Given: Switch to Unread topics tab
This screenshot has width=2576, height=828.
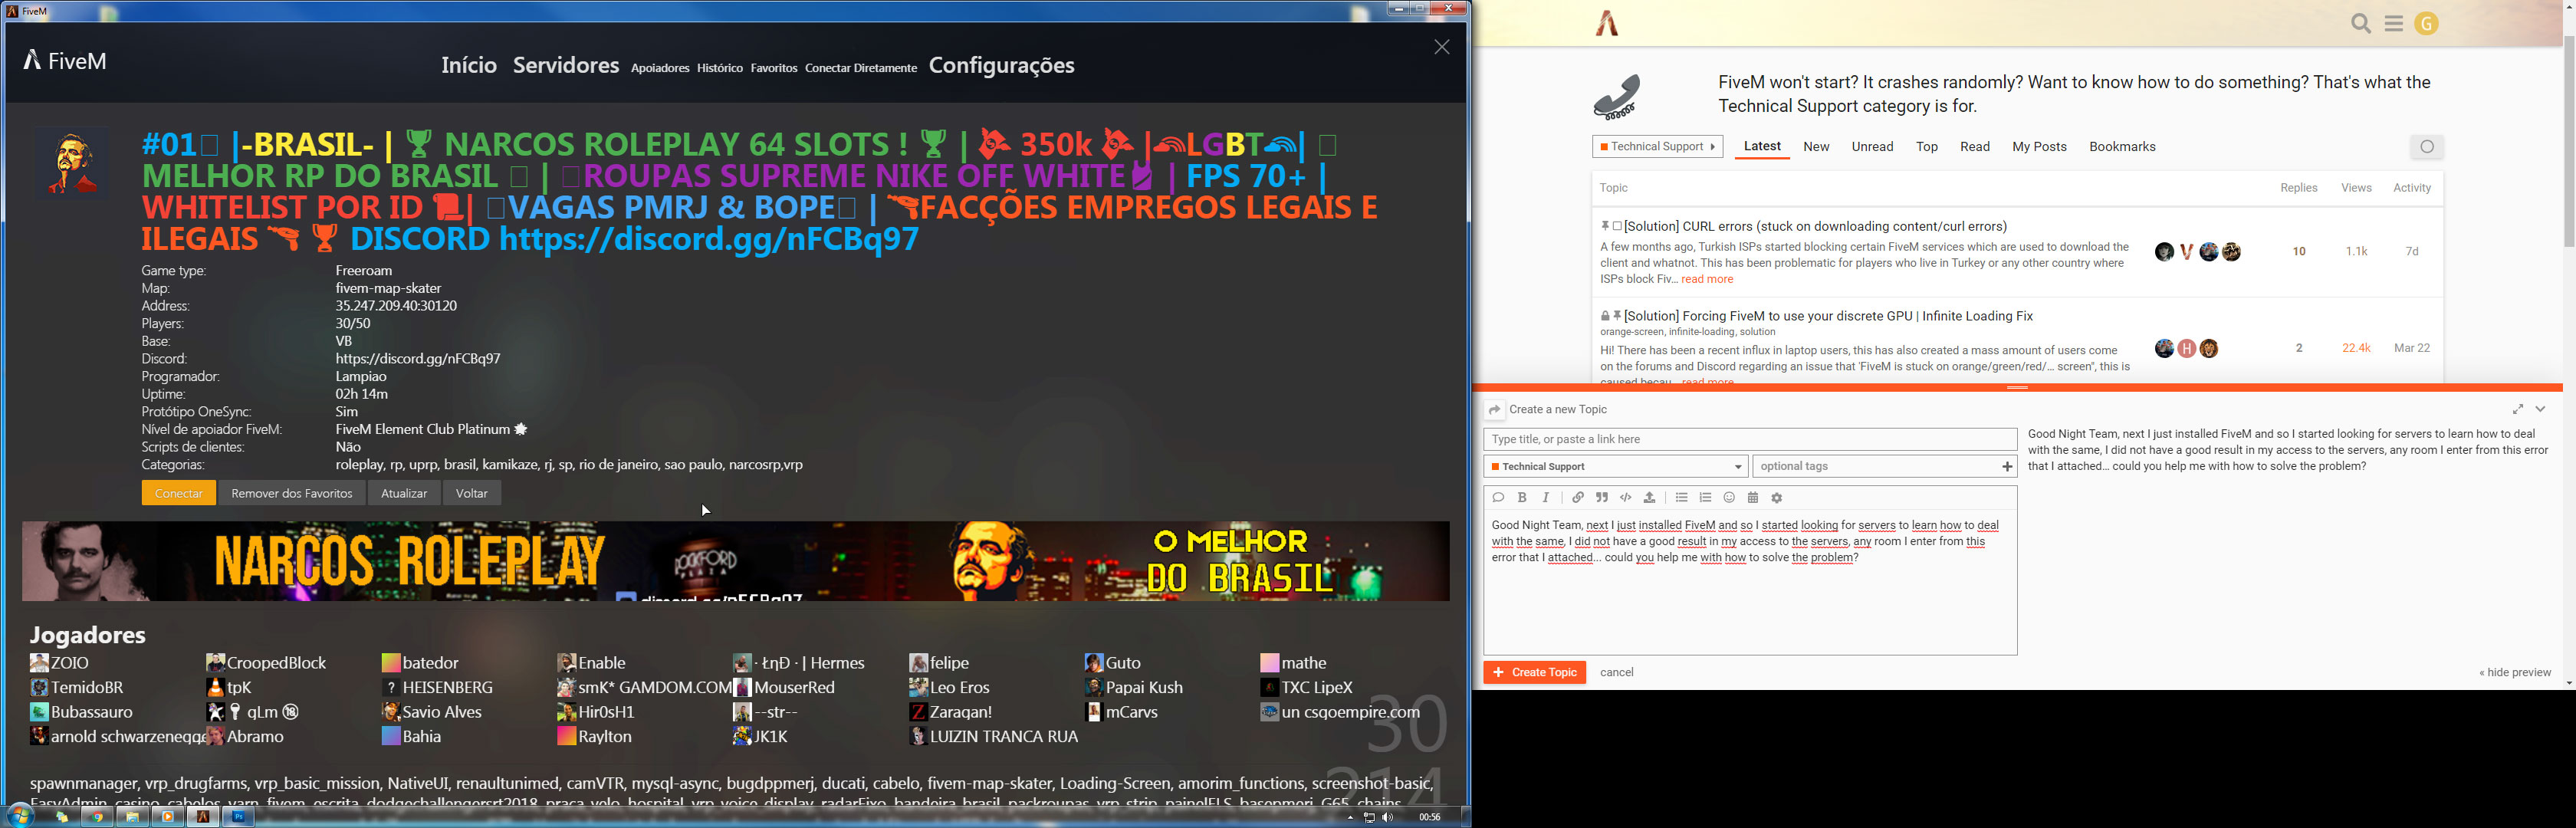Looking at the screenshot, I should click(1872, 147).
